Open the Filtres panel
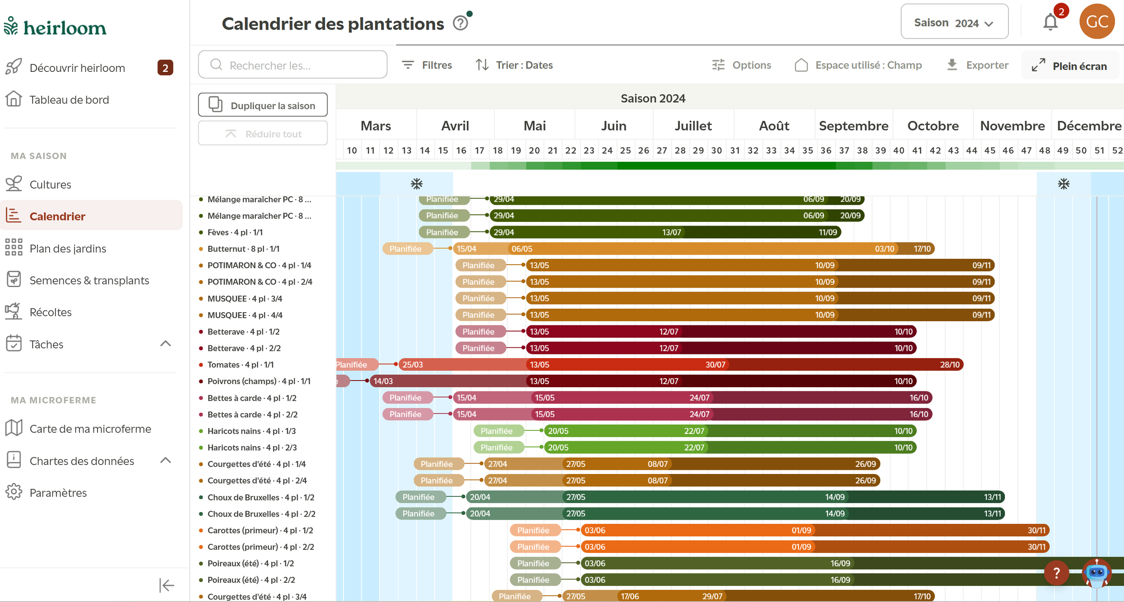The image size is (1124, 602). point(427,65)
